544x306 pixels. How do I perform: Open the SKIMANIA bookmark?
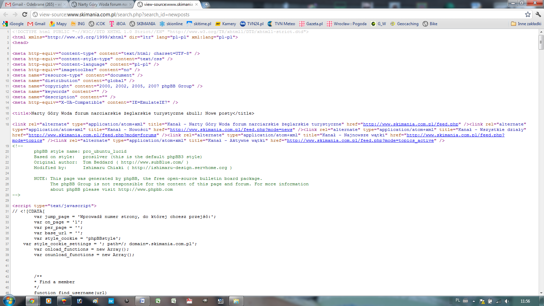click(142, 24)
